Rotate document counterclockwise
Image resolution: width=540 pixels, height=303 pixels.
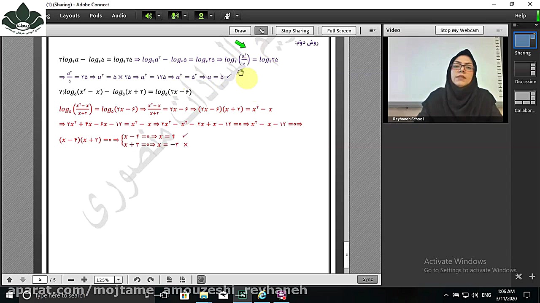click(137, 279)
